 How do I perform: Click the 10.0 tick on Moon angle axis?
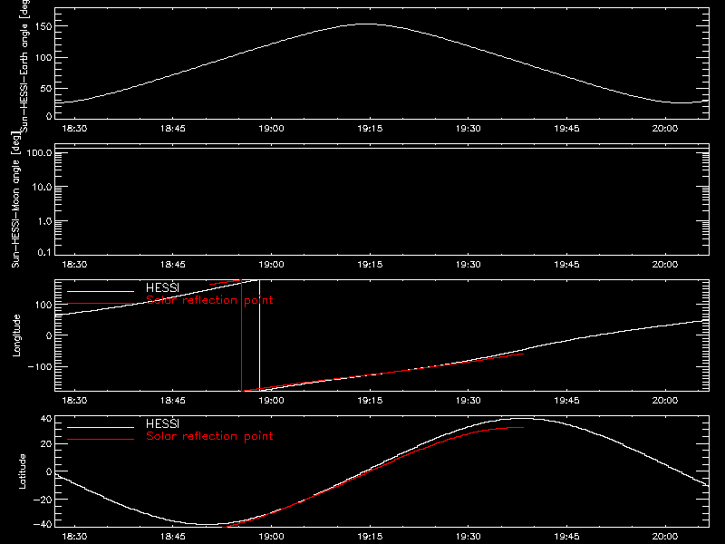pos(42,187)
